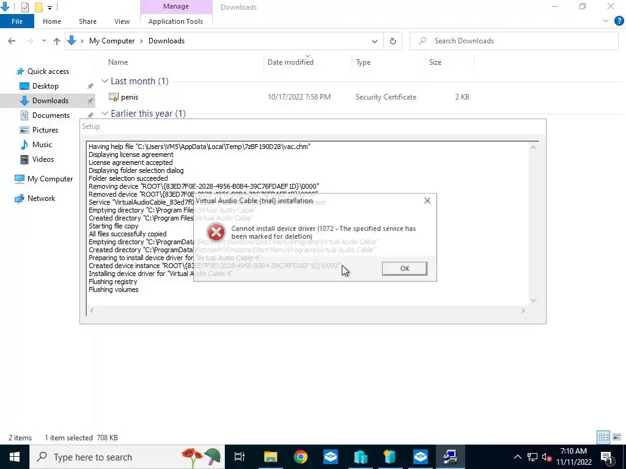Click My Computer in the address bar

(112, 41)
